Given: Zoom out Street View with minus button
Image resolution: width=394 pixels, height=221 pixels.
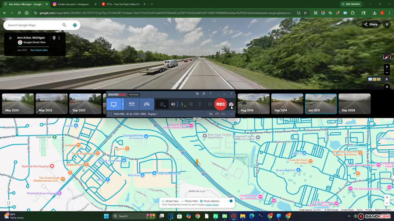Looking at the screenshot, I should [x=387, y=73].
